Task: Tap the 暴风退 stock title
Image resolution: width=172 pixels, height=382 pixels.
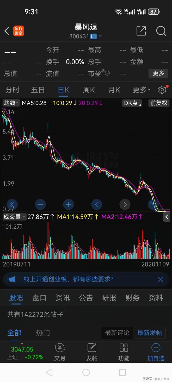Action: click(x=86, y=27)
